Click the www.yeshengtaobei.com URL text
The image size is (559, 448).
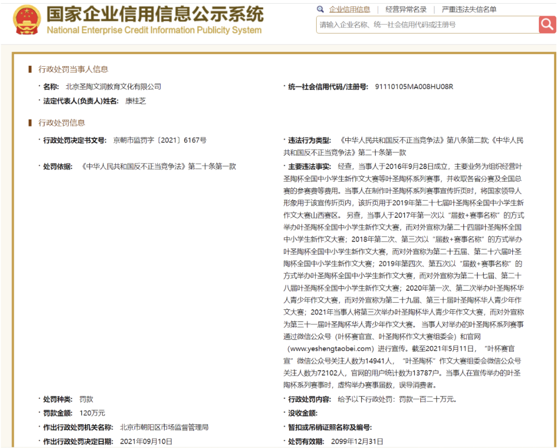click(330, 349)
